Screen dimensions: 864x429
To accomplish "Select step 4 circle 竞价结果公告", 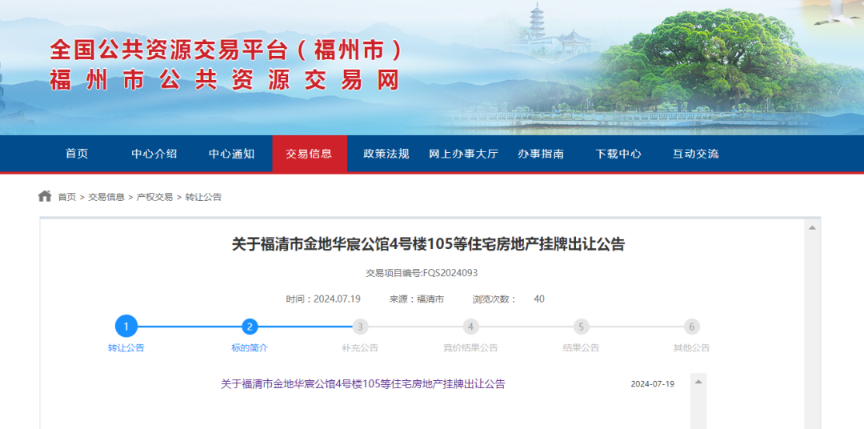I will (x=470, y=327).
